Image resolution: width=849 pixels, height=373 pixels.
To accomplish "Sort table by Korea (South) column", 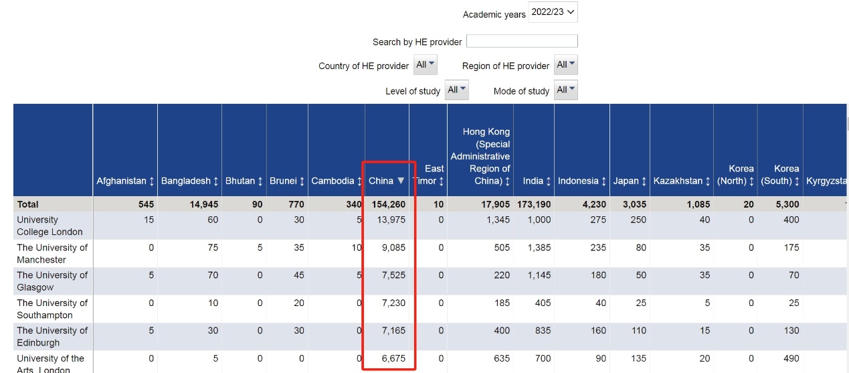I will [x=779, y=175].
